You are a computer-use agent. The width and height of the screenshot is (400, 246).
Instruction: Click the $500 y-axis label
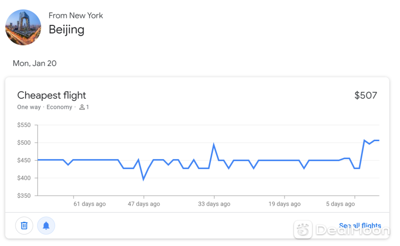tap(23, 143)
